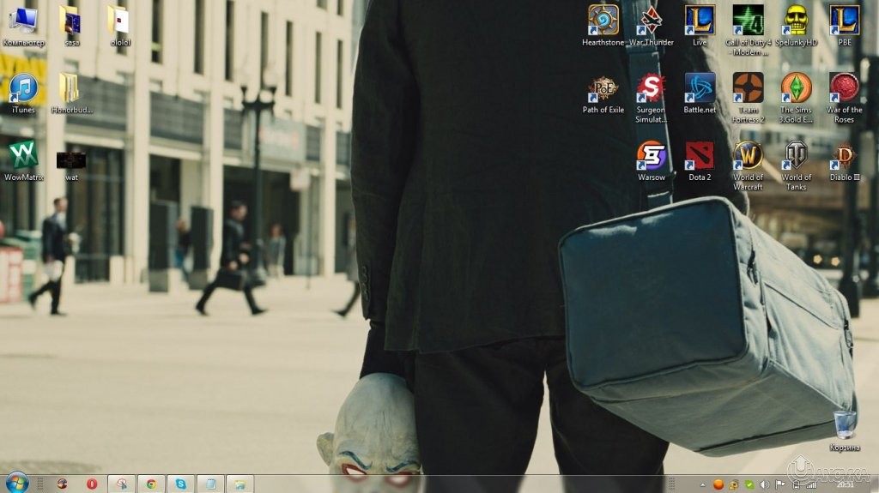The image size is (879, 493).
Task: Open the Battle.net launcher shortcut
Action: click(700, 88)
